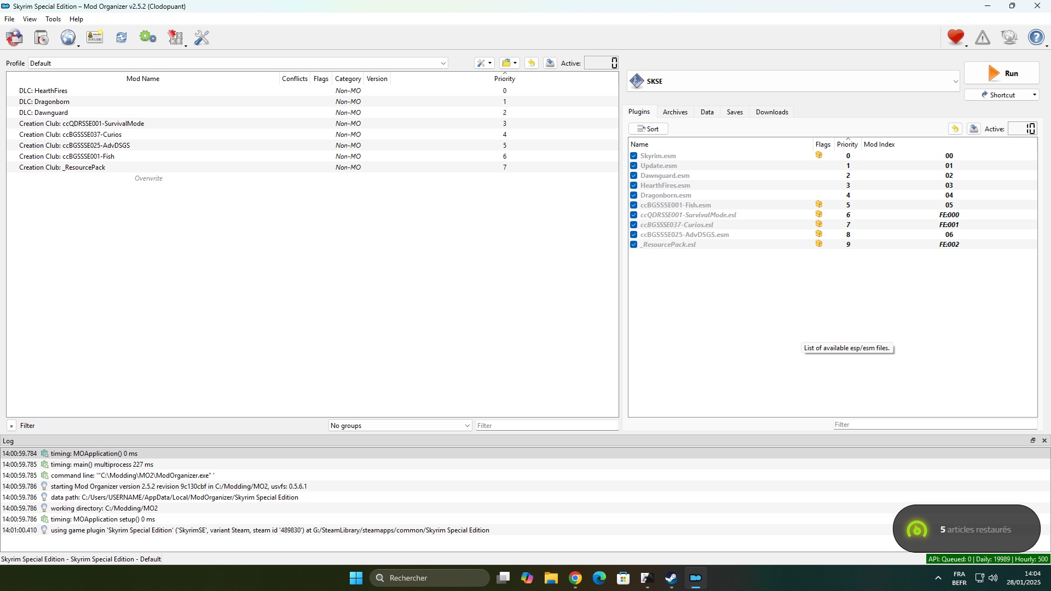Viewport: 1051px width, 591px height.
Task: Click the API status bar indicator
Action: tap(988, 559)
